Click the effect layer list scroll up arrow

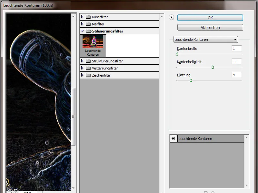[x=246, y=138]
